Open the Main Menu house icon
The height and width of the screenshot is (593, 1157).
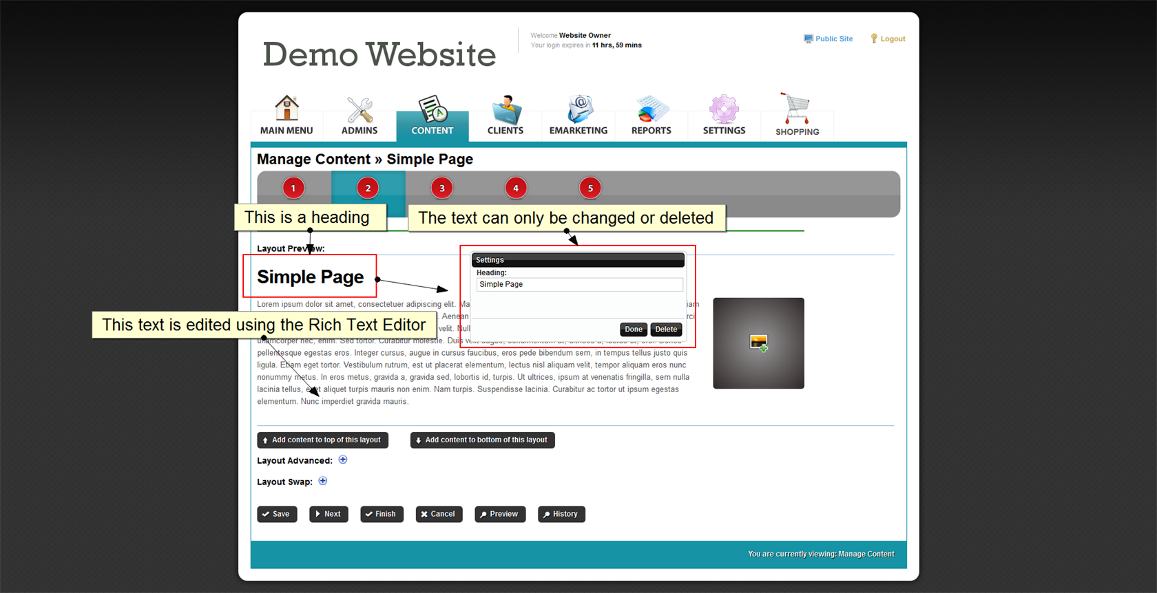[286, 109]
